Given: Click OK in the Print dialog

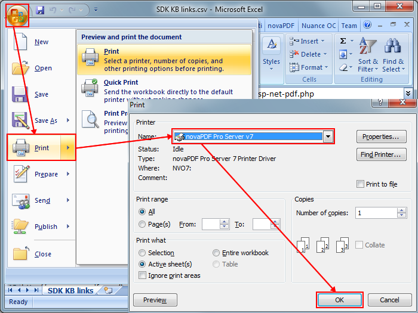Looking at the screenshot, I should pos(339,300).
